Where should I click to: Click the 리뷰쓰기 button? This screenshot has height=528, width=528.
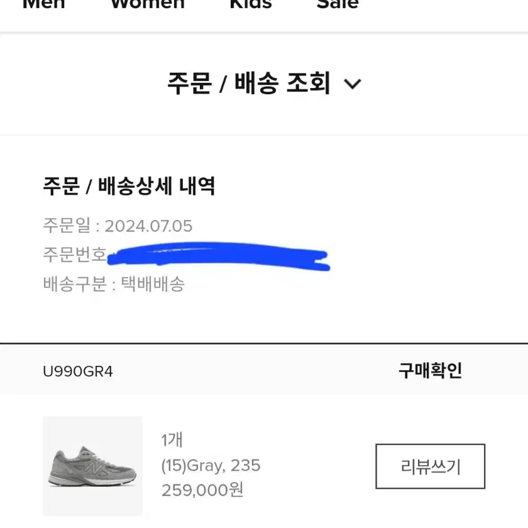pyautogui.click(x=430, y=466)
